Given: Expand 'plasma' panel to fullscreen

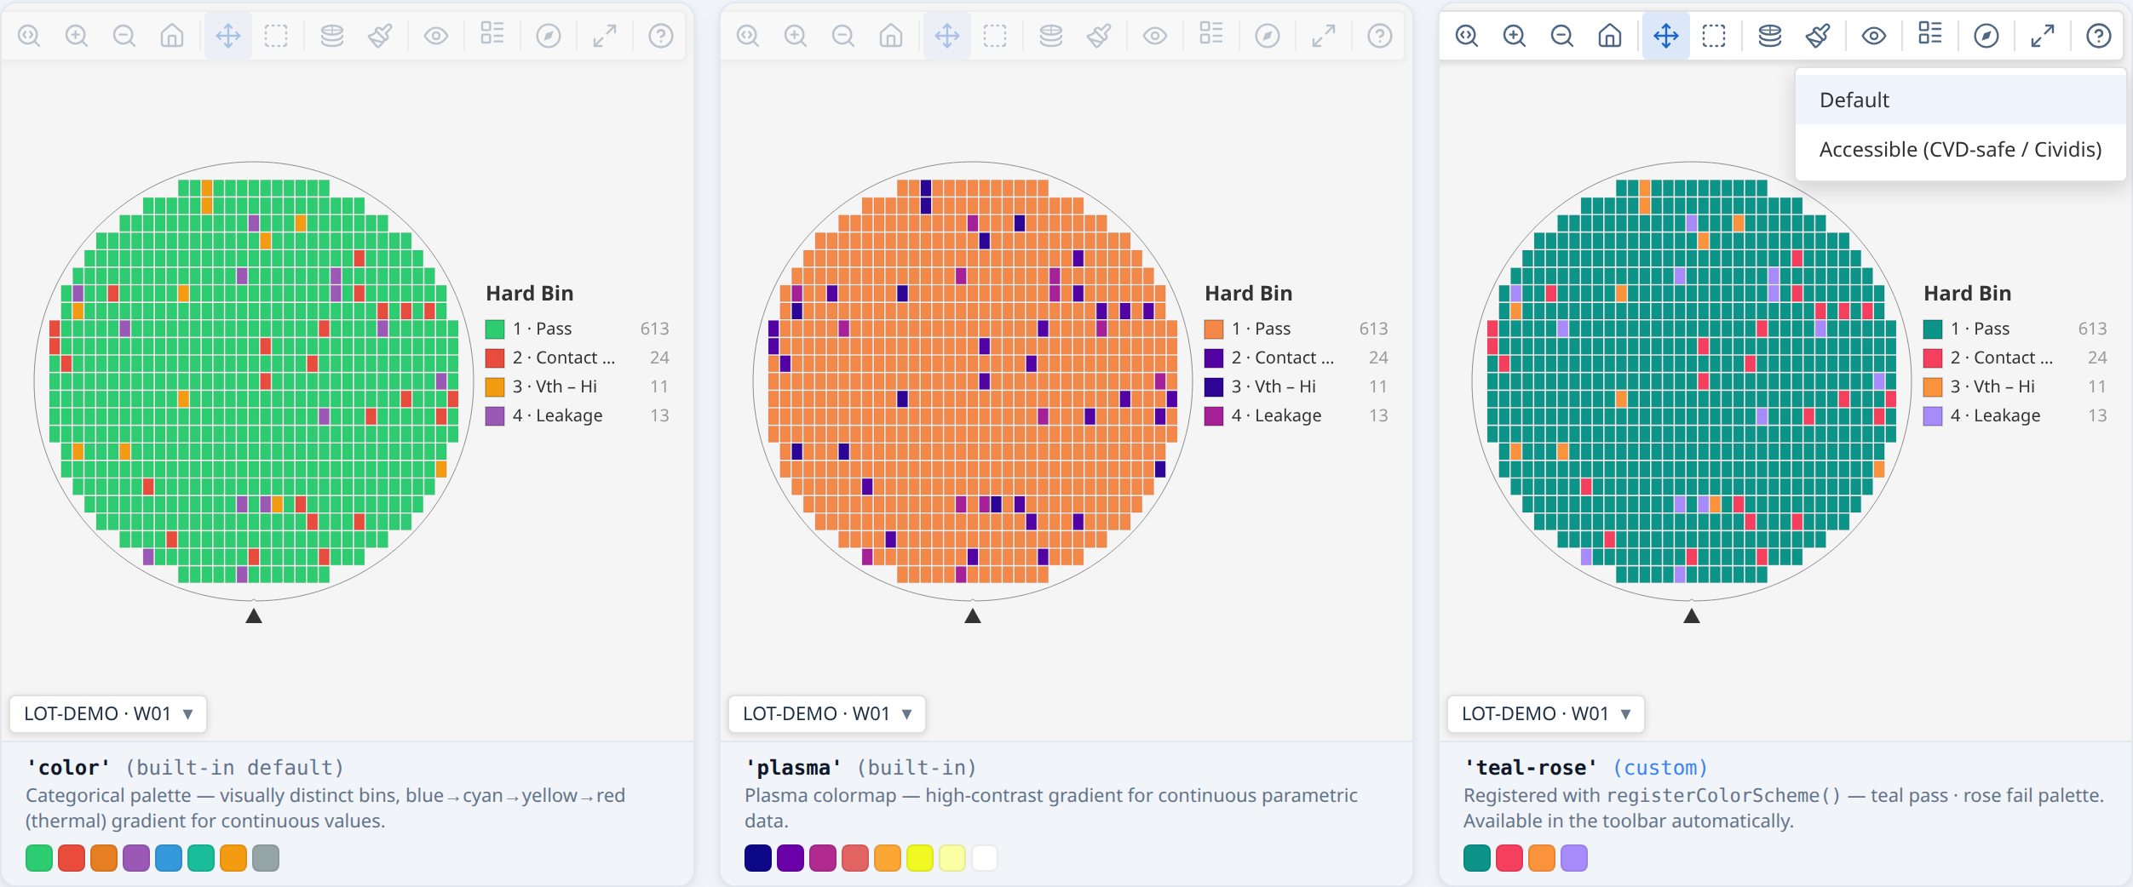Looking at the screenshot, I should tap(1324, 36).
